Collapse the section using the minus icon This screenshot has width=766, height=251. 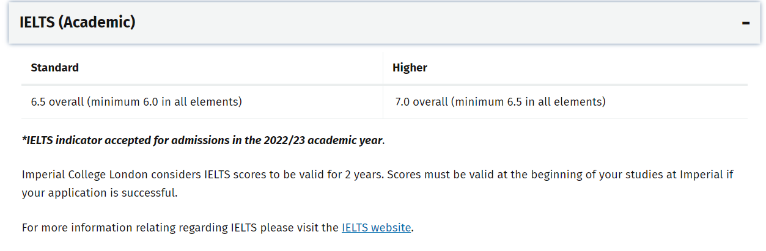(x=745, y=23)
